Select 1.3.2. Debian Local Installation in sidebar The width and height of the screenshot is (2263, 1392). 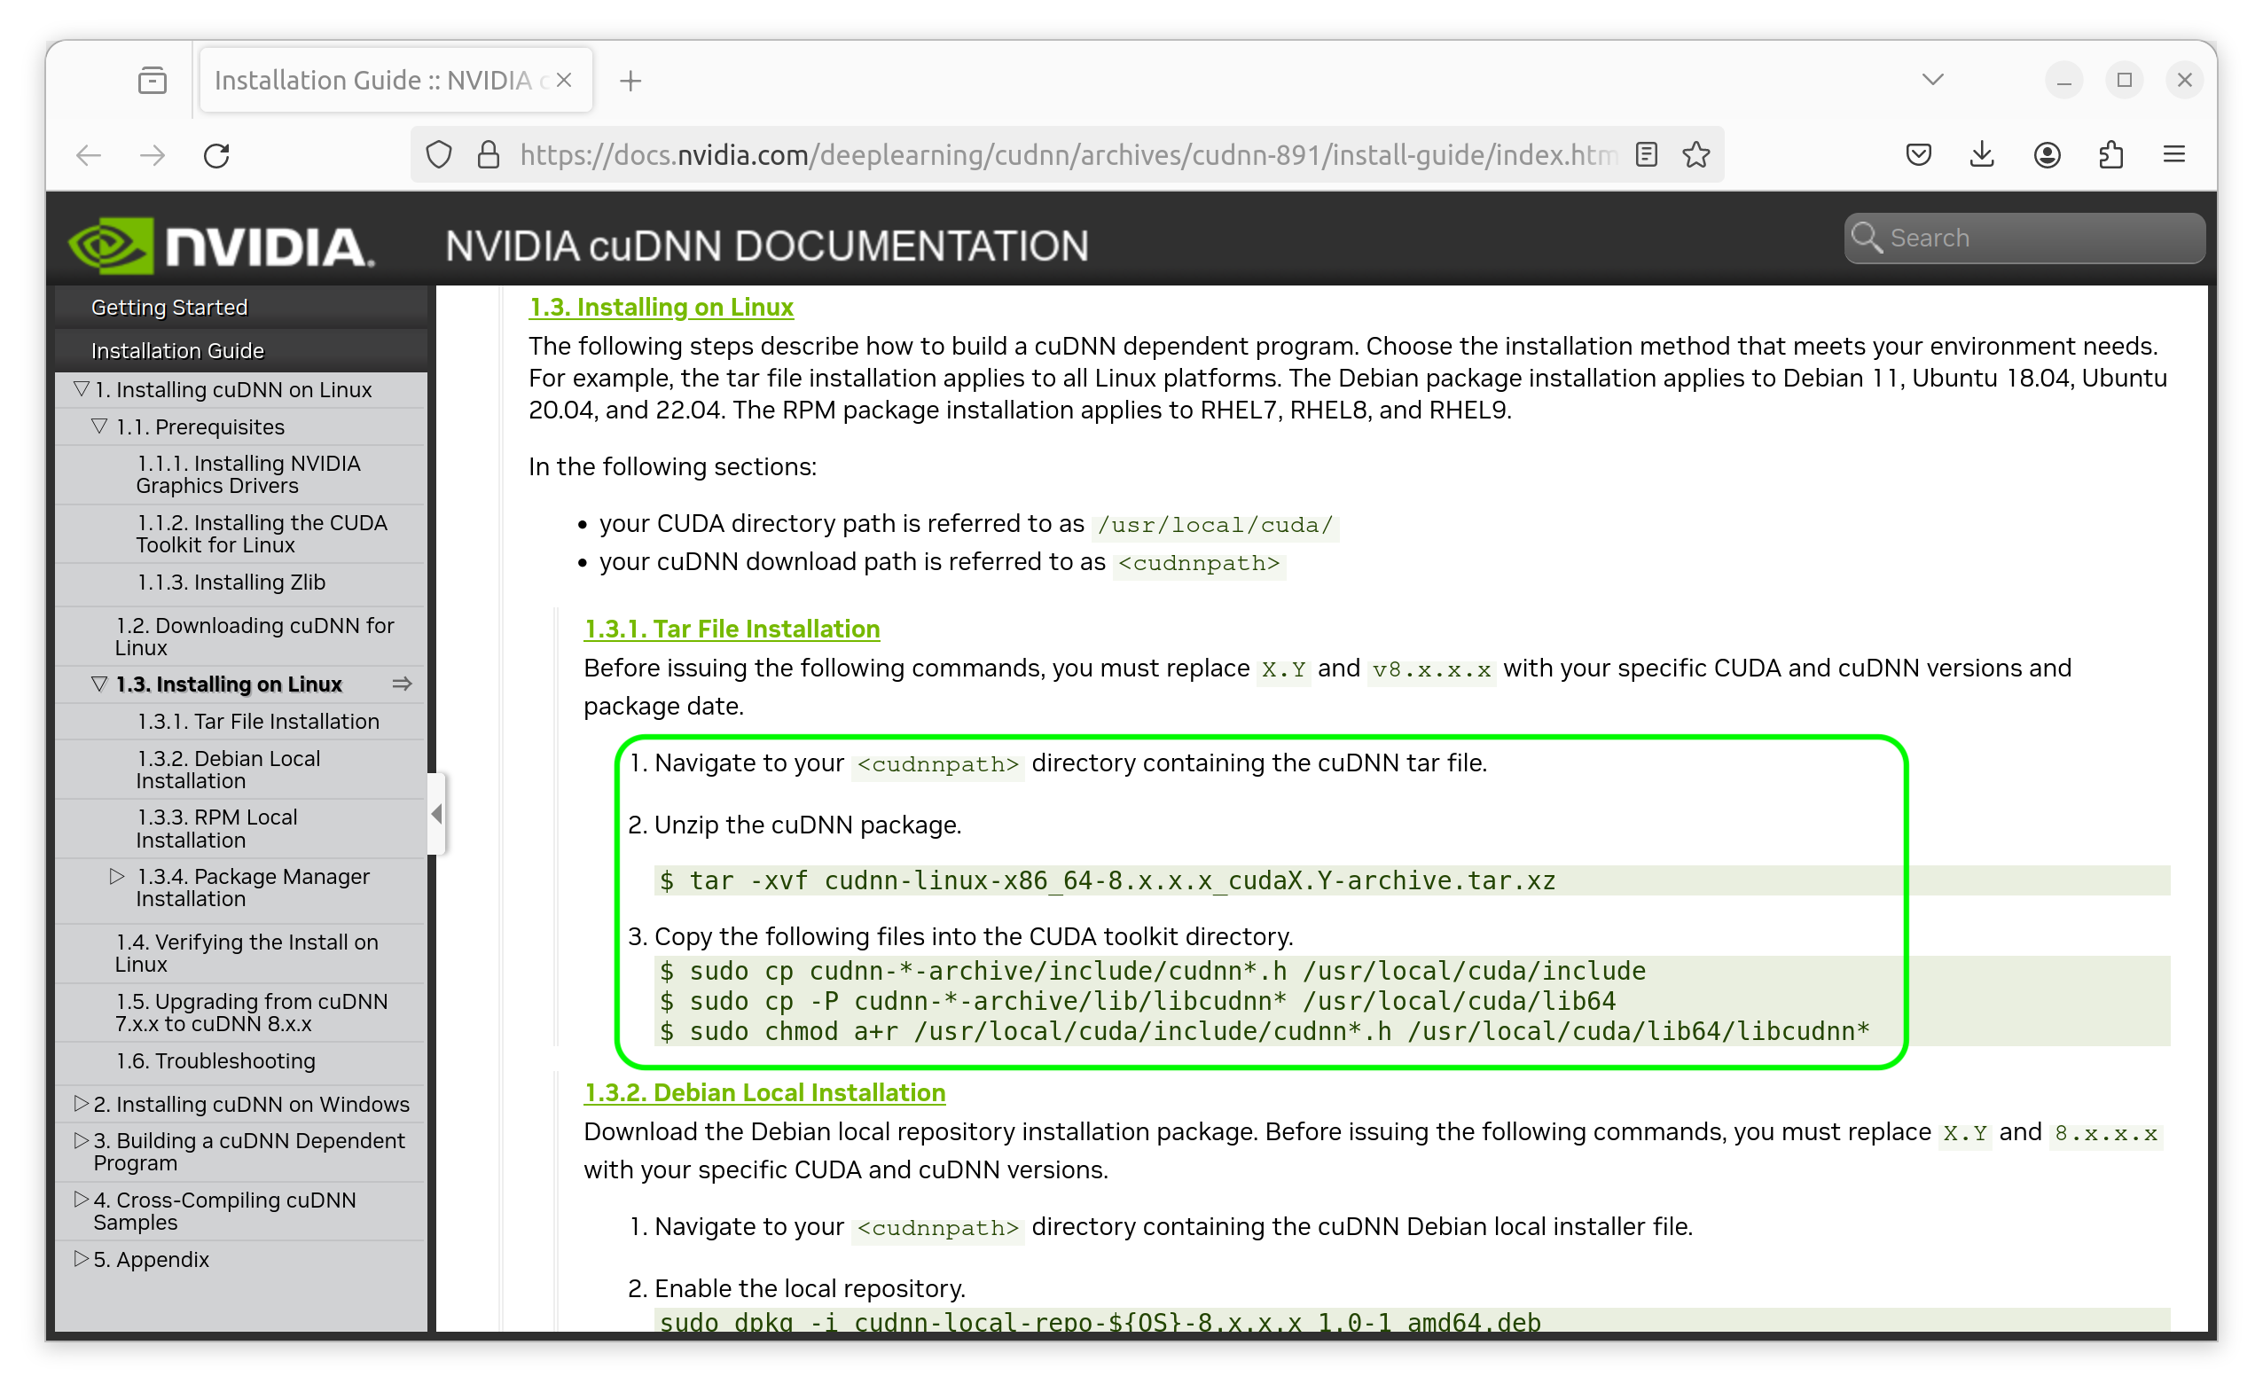228,770
